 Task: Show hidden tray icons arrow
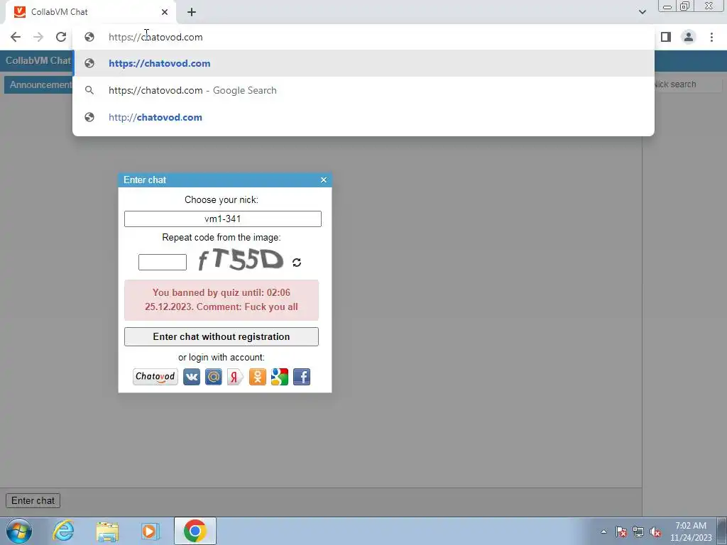click(x=603, y=532)
